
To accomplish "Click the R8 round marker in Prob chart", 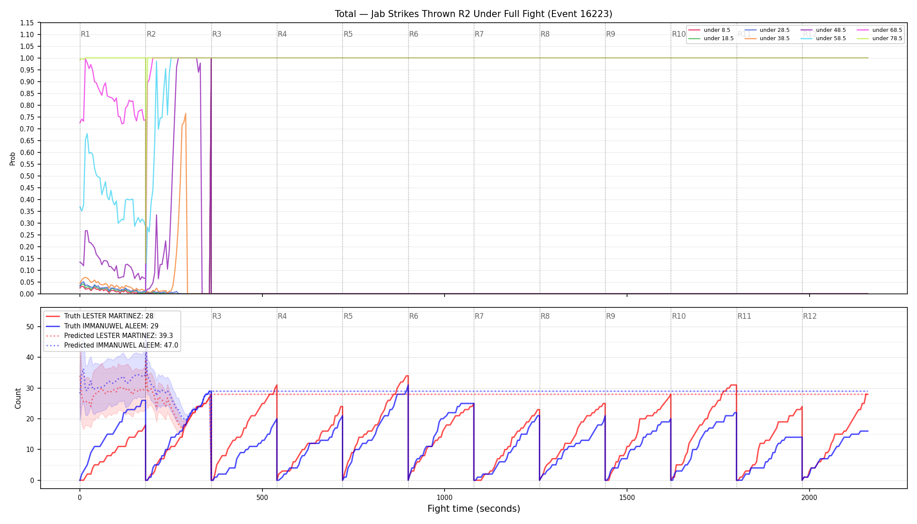I will (x=545, y=34).
